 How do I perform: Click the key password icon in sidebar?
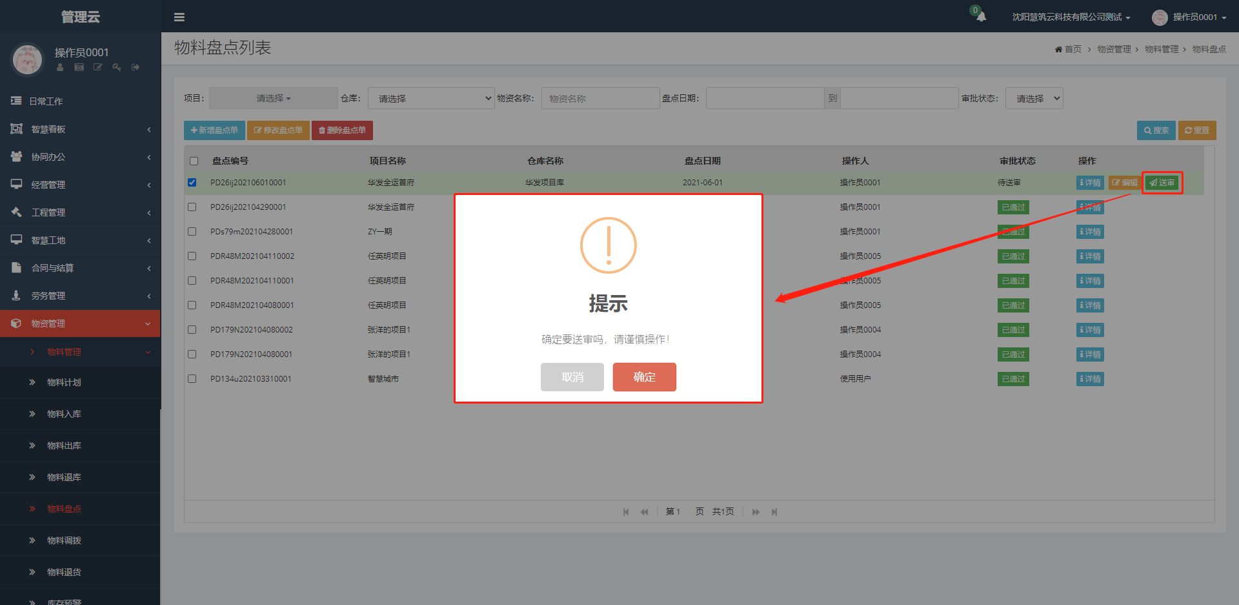coord(117,67)
